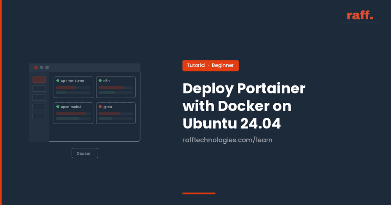Click the green usage bar under open-webui
The width and height of the screenshot is (391, 205).
tap(68, 119)
